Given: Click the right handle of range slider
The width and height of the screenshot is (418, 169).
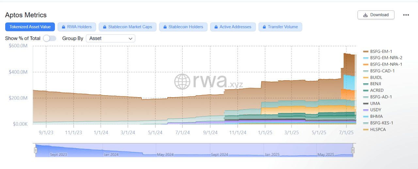Looking at the screenshot, I should [x=353, y=150].
